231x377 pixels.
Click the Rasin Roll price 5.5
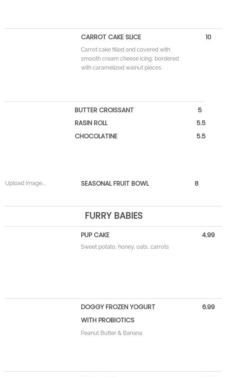(201, 123)
